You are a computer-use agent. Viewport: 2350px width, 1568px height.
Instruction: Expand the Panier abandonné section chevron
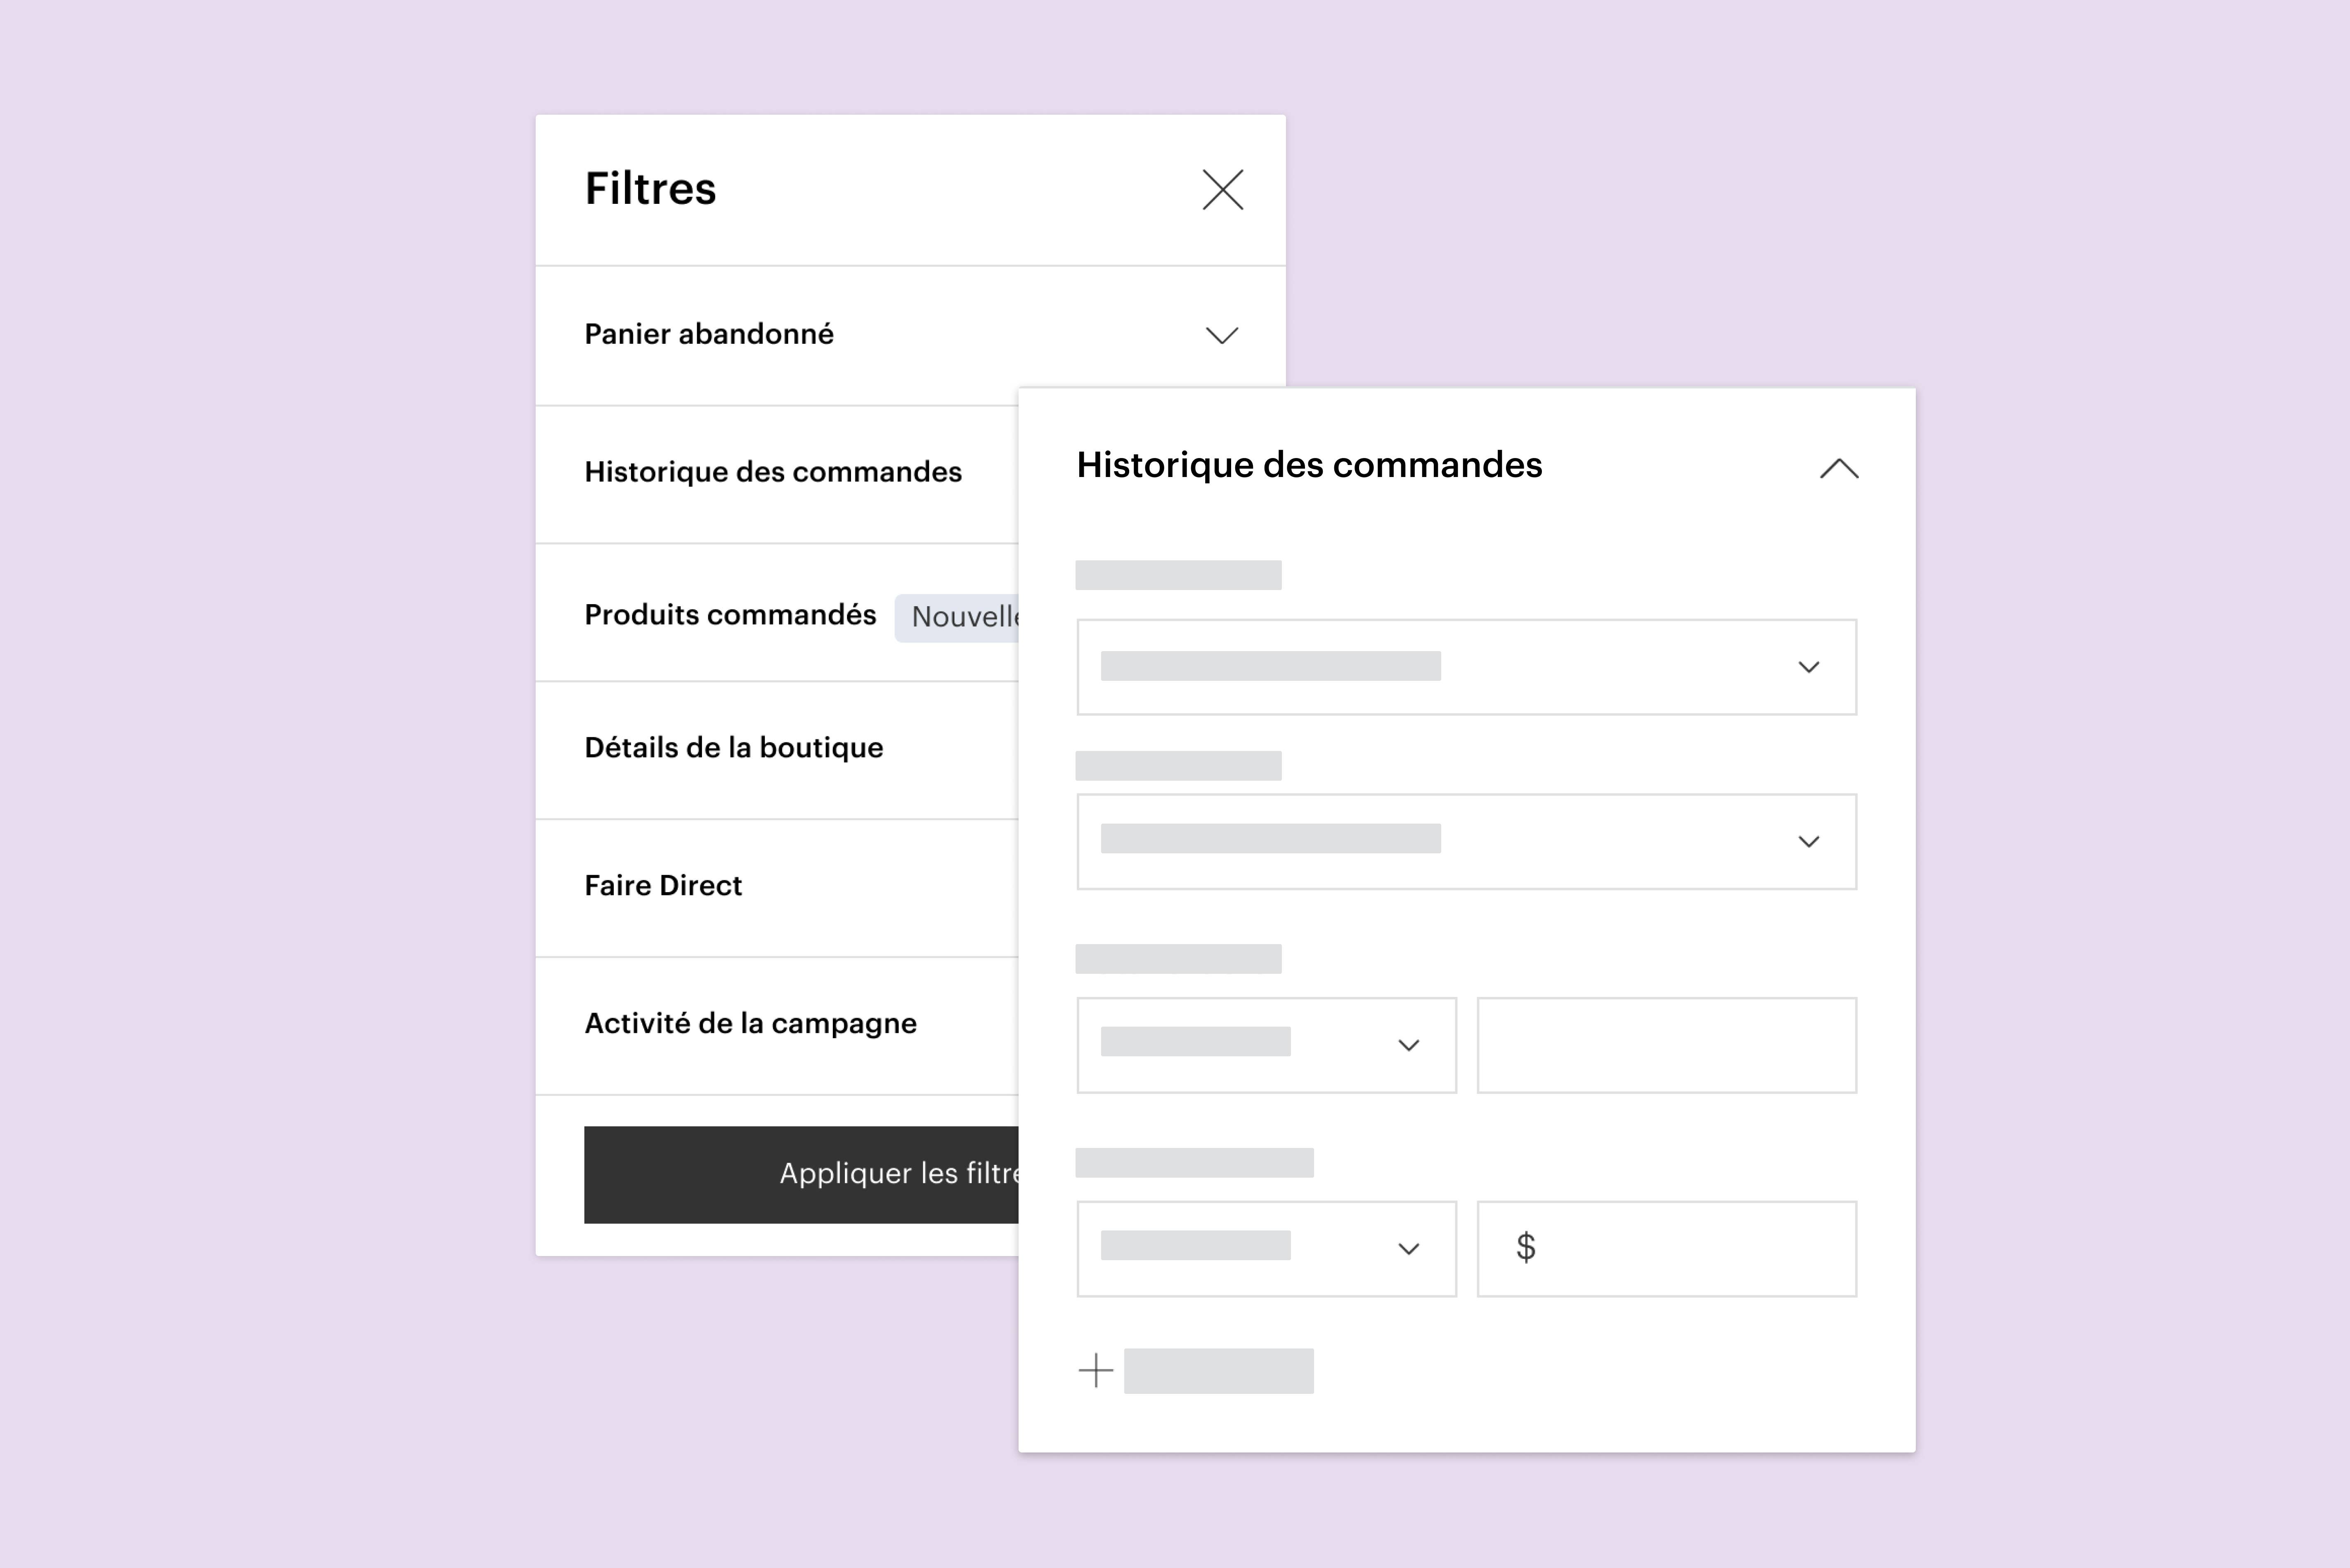tap(1221, 335)
